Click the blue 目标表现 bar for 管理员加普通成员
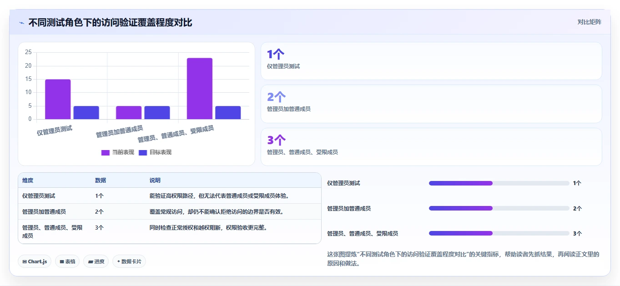This screenshot has height=286, width=620. pyautogui.click(x=157, y=112)
